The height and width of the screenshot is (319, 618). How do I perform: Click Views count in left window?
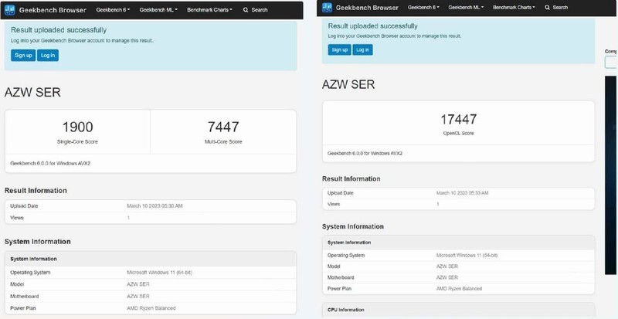[x=128, y=218]
